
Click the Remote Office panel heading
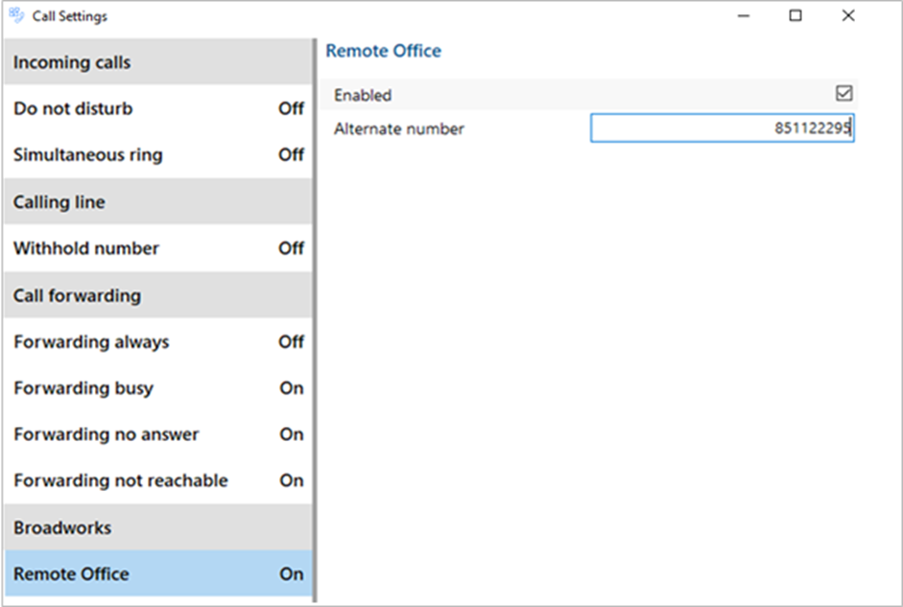384,51
